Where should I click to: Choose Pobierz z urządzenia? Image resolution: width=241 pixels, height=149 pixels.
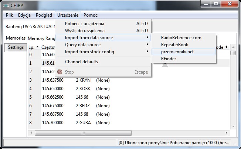point(103,24)
